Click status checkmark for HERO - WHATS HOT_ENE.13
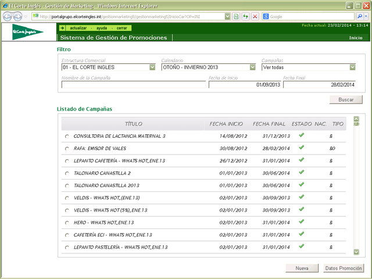 (301, 221)
